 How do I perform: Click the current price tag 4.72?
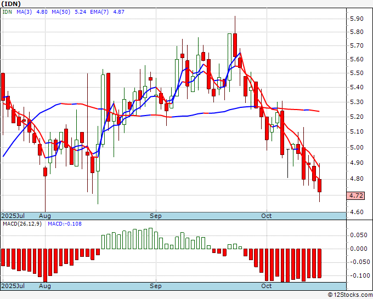[355, 196]
